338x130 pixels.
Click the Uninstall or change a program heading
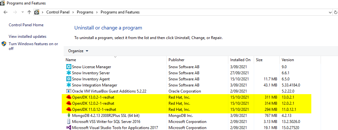click(x=108, y=28)
